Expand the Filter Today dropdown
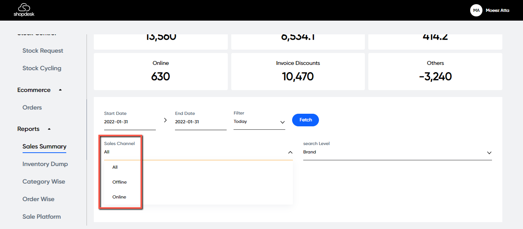 click(282, 122)
